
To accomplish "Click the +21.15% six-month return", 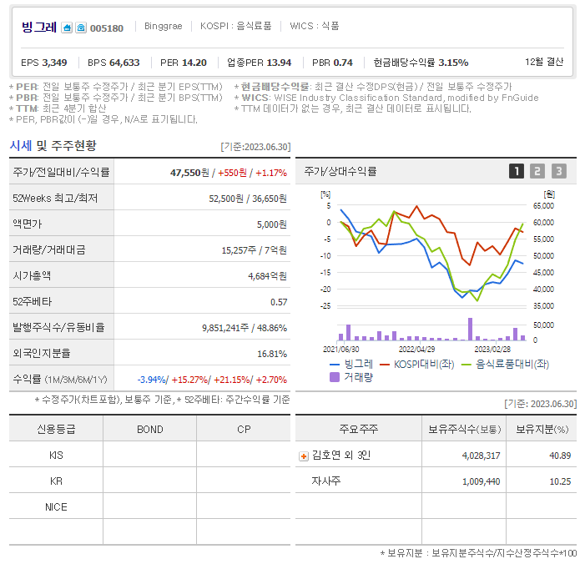I will click(x=232, y=380).
